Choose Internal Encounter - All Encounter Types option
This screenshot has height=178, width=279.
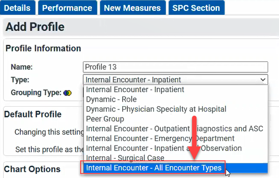pyautogui.click(x=175, y=168)
